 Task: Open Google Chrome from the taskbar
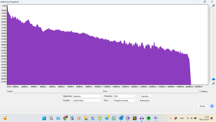65,118
